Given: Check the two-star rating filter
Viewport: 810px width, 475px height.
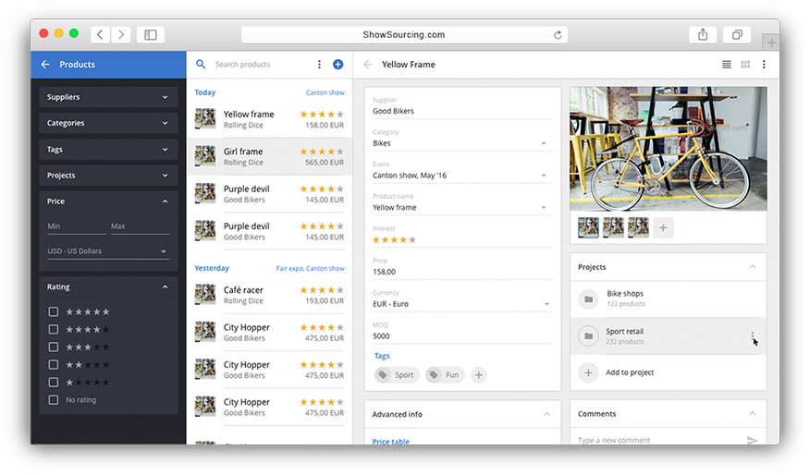Looking at the screenshot, I should point(54,364).
